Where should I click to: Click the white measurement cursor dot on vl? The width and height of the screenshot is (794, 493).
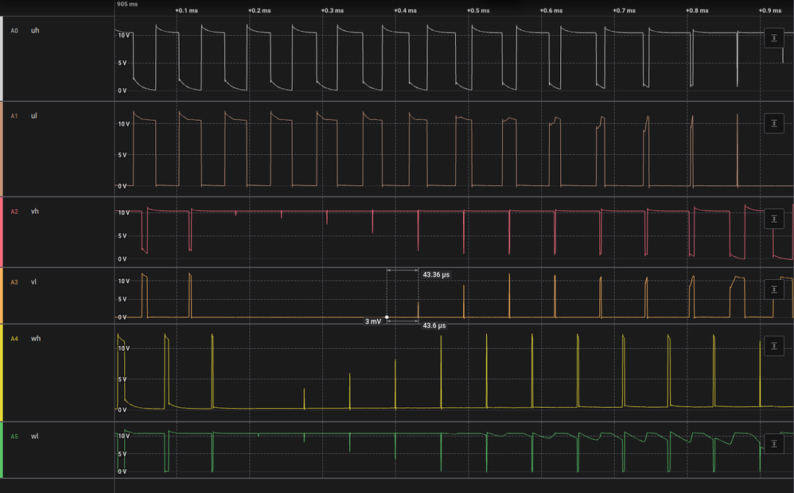pyautogui.click(x=387, y=317)
